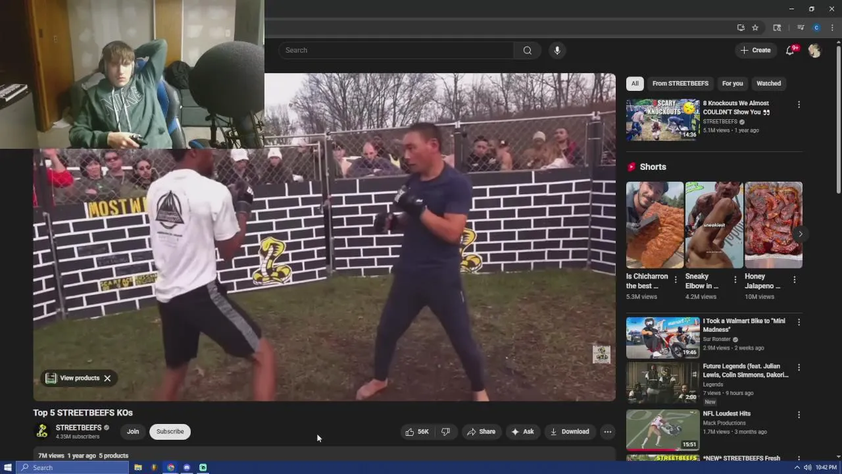This screenshot has width=842, height=474.
Task: Open YouTube notifications bell
Action: 791,50
